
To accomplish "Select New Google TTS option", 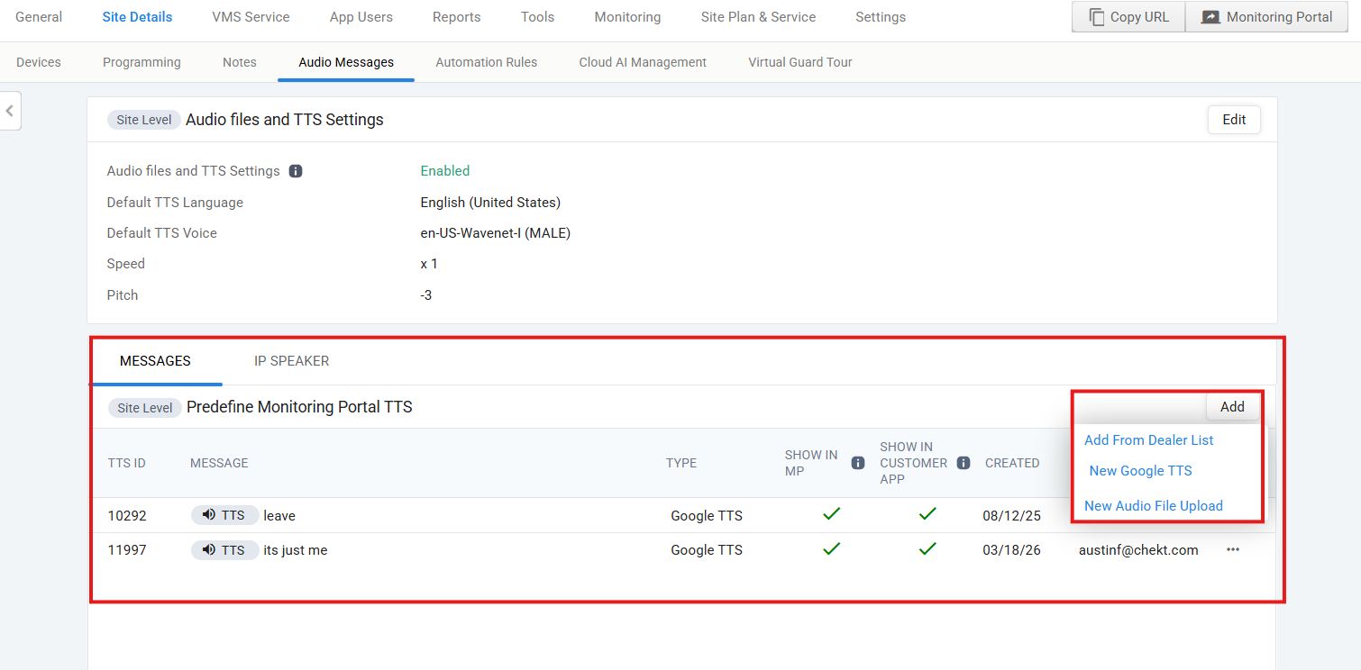I will (x=1140, y=471).
